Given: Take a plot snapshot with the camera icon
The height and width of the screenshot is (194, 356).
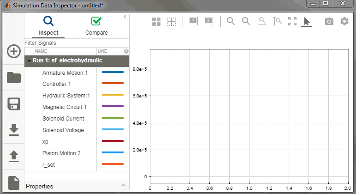Looking at the screenshot, I should tap(329, 21).
